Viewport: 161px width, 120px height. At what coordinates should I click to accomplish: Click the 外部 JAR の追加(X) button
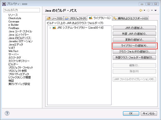point(134,34)
